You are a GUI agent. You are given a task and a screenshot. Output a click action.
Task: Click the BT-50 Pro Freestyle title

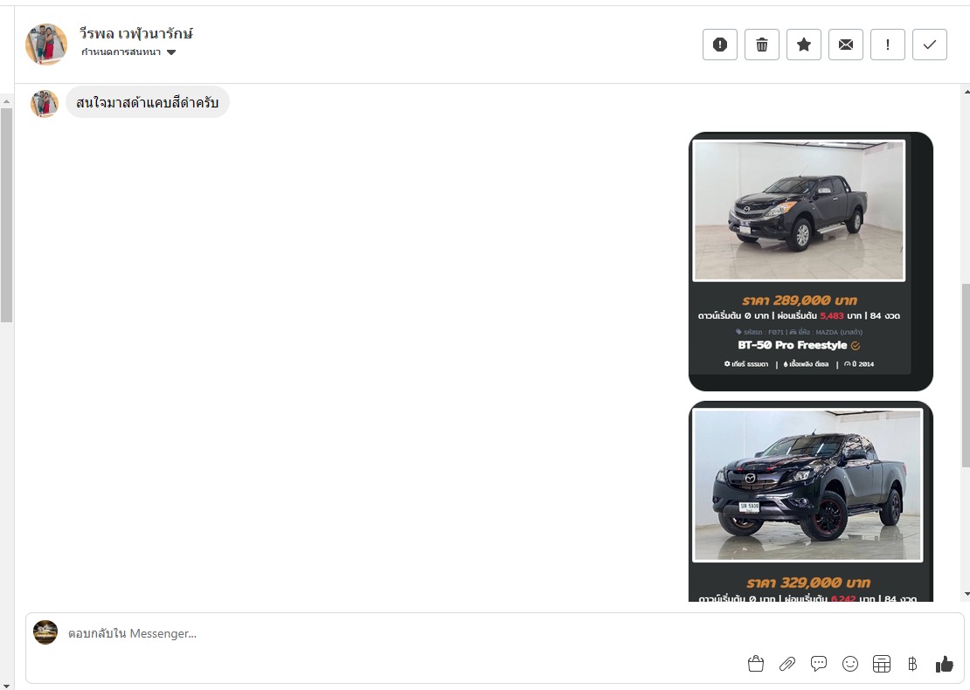(x=792, y=345)
